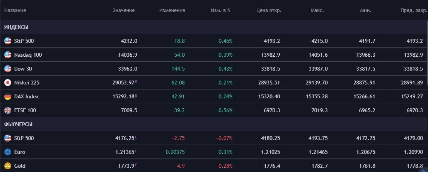The height and width of the screenshot is (172, 428).
Task: Open the S&P 500 index name under ИНДЕКСЫ
Action: pos(24,41)
